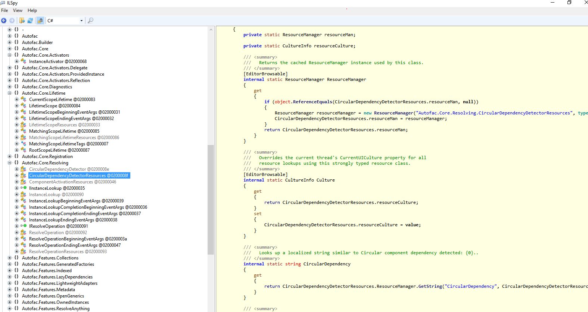This screenshot has height=312, width=588.
Task: Expand the Autofac.Features.Collections namespace
Action: (x=10, y=258)
